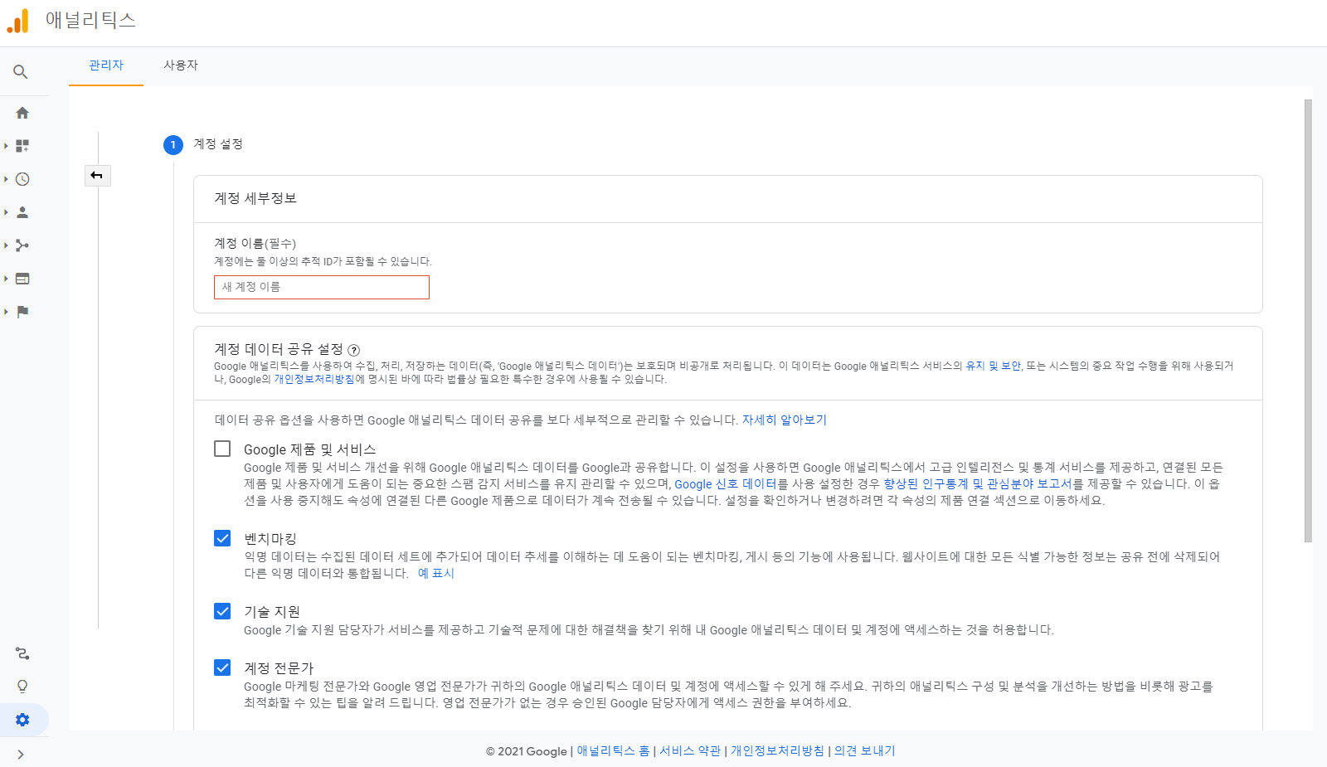
Task: Uncheck the 계정 전문가 checkbox
Action: [222, 667]
